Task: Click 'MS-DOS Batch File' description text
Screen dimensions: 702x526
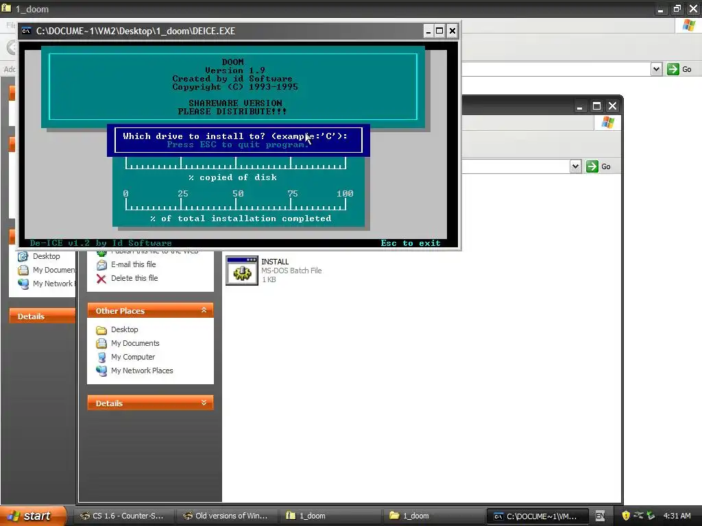Action: tap(291, 271)
